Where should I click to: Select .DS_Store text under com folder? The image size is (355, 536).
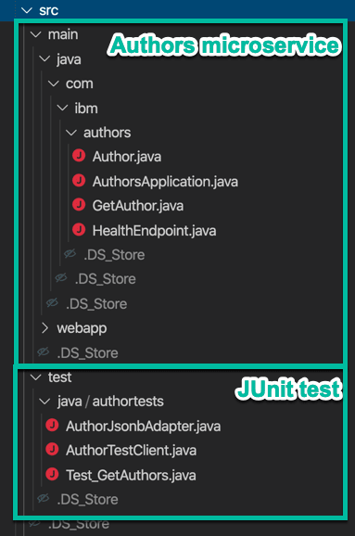(106, 279)
